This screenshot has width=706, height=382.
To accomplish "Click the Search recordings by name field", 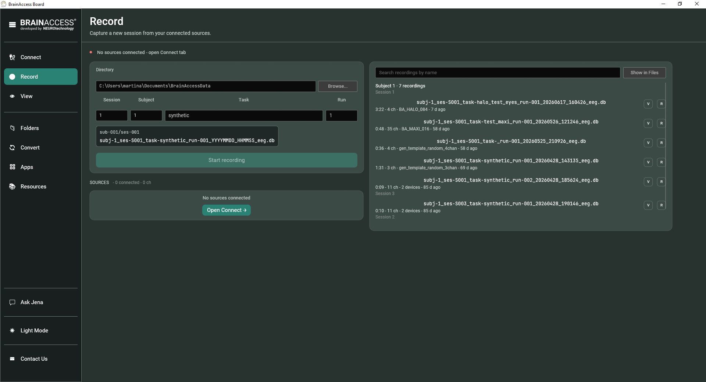I will (x=498, y=73).
